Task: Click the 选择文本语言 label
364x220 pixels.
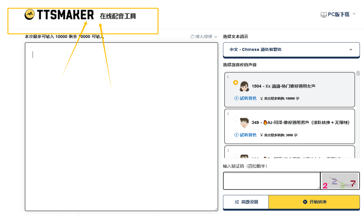Action: pos(236,37)
